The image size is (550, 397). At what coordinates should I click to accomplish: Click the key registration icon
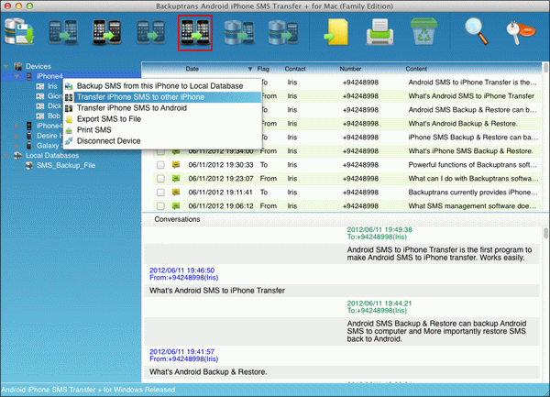pos(521,33)
